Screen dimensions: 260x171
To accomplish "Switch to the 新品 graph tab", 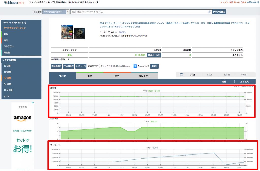I will [x=90, y=76].
